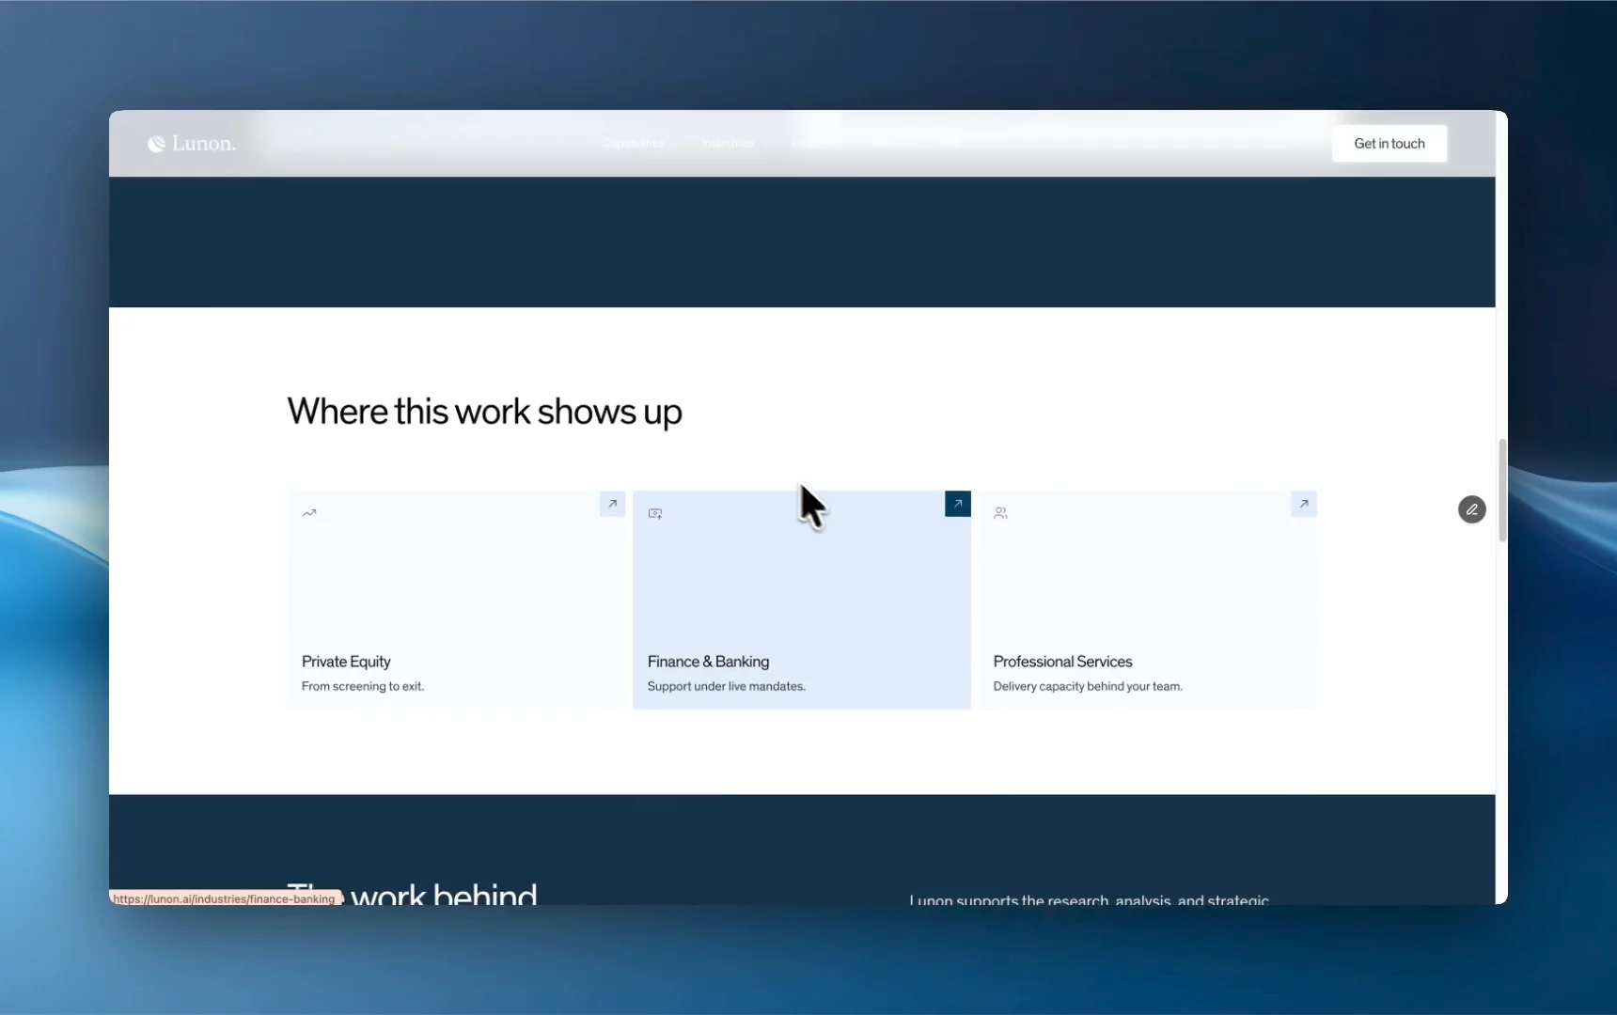Screen dimensions: 1617x1015
Task: Open the Professional Services title link
Action: click(1062, 662)
